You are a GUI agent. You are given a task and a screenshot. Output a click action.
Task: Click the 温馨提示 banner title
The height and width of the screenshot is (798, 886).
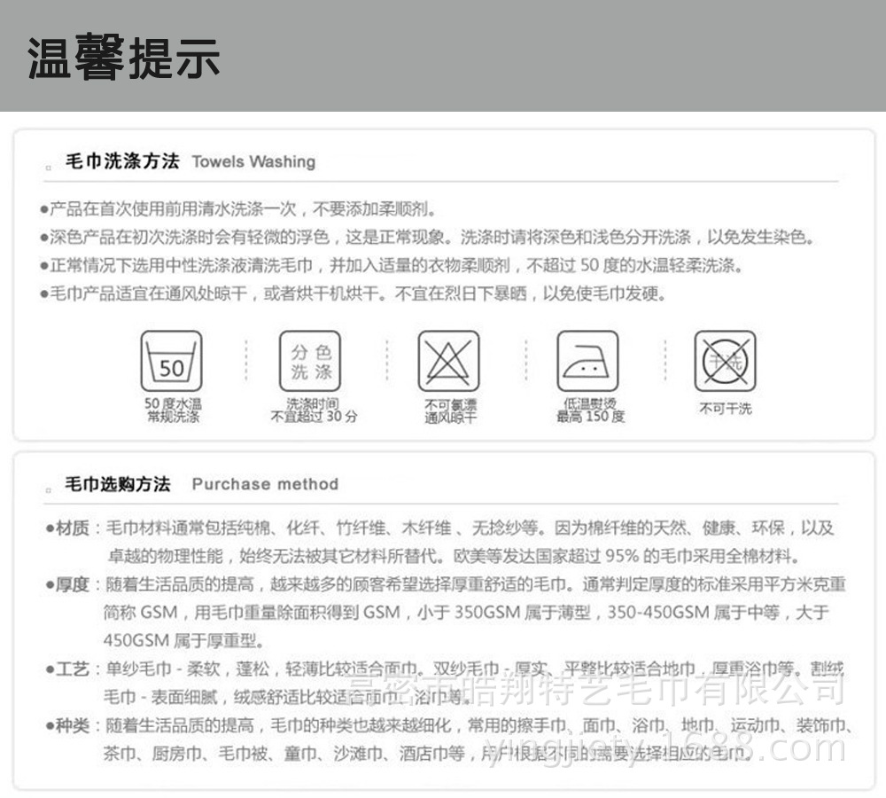coord(123,57)
